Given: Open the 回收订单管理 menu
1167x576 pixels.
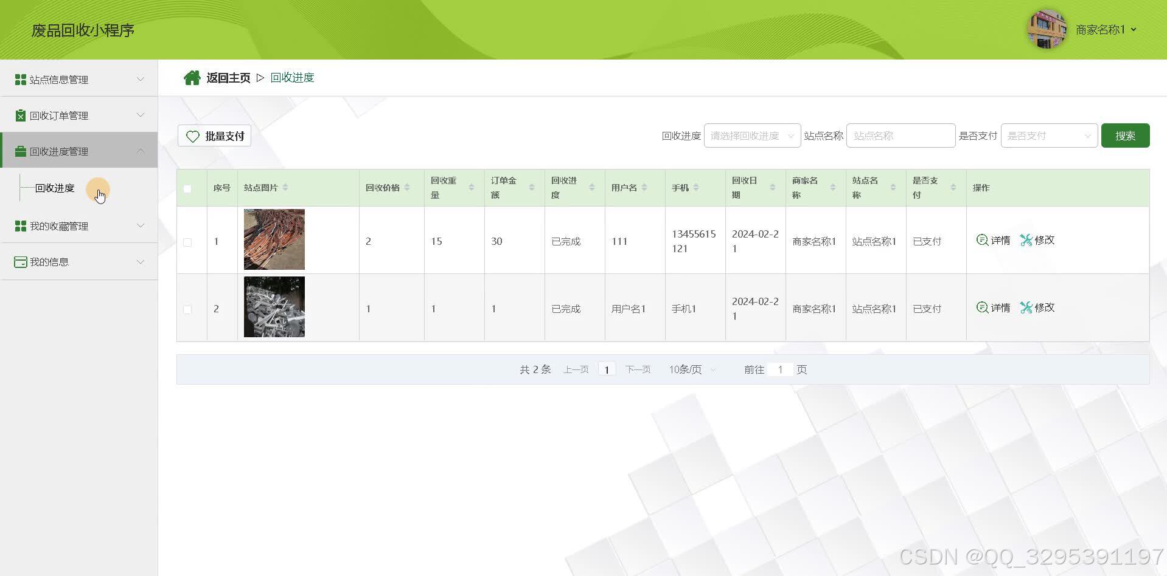Looking at the screenshot, I should coord(79,115).
